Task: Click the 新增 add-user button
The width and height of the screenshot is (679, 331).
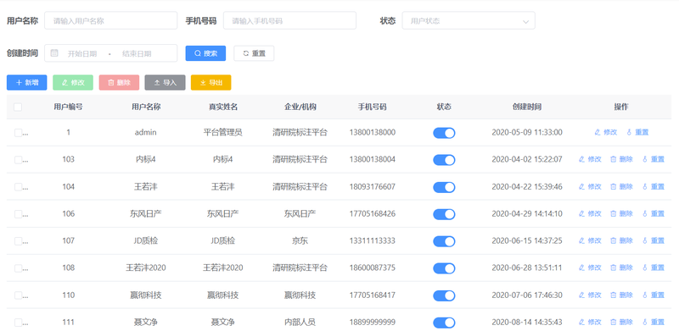Action: (x=27, y=82)
